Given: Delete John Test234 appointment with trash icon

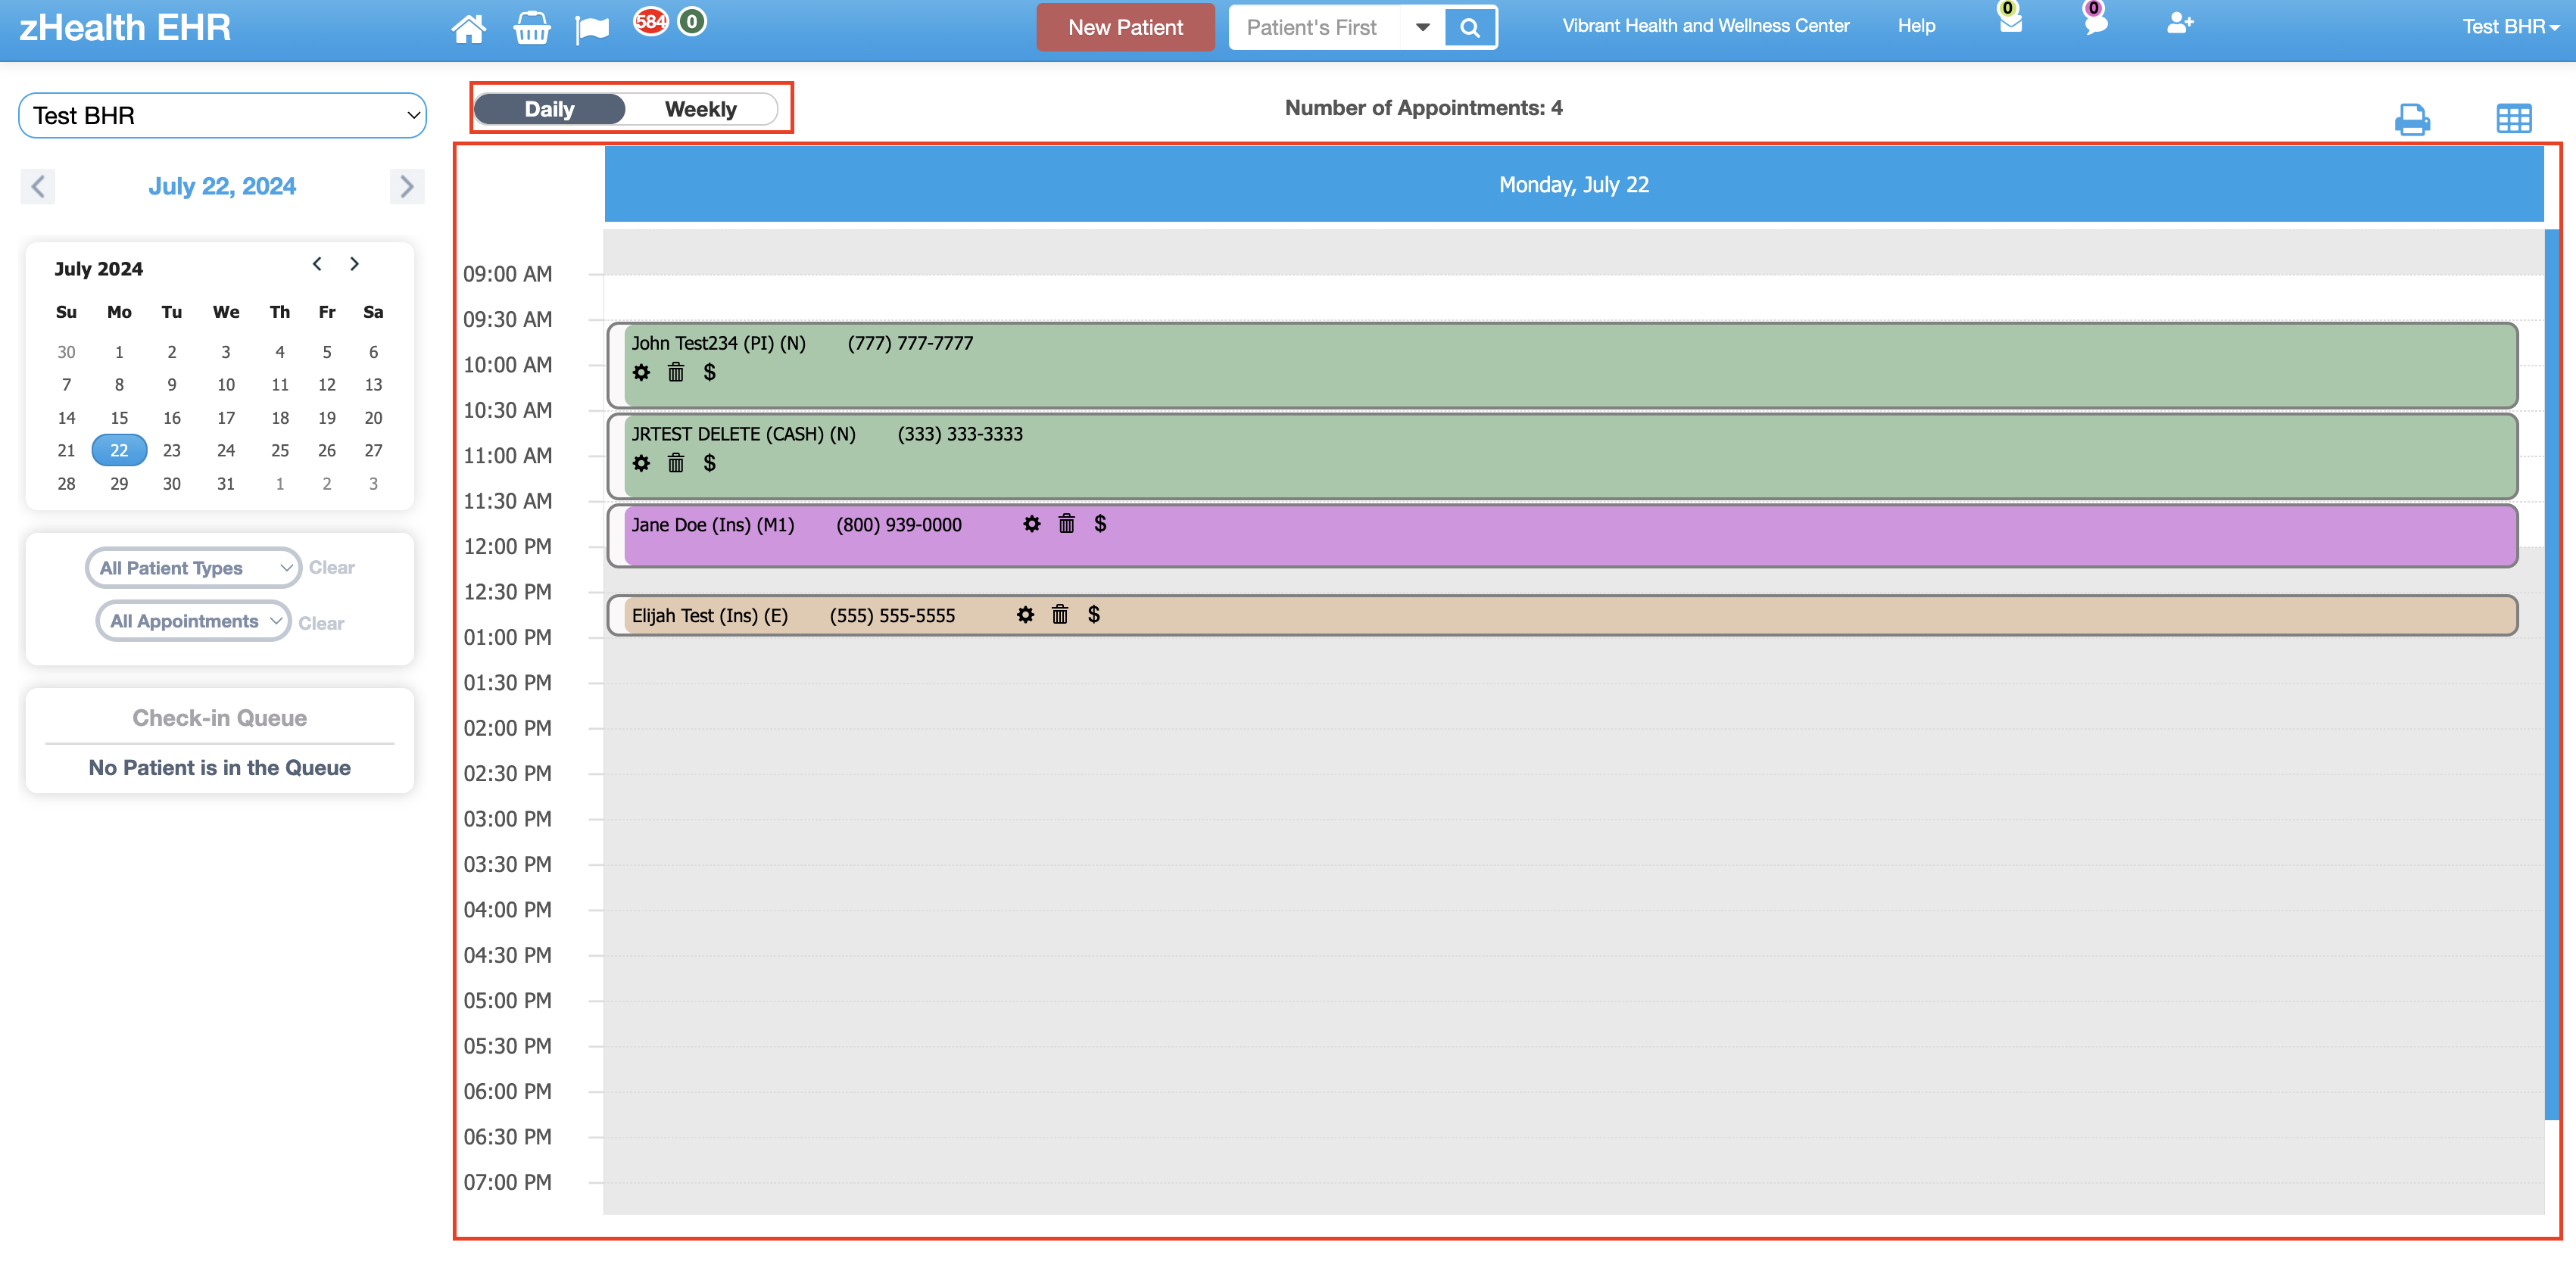Looking at the screenshot, I should (x=676, y=372).
